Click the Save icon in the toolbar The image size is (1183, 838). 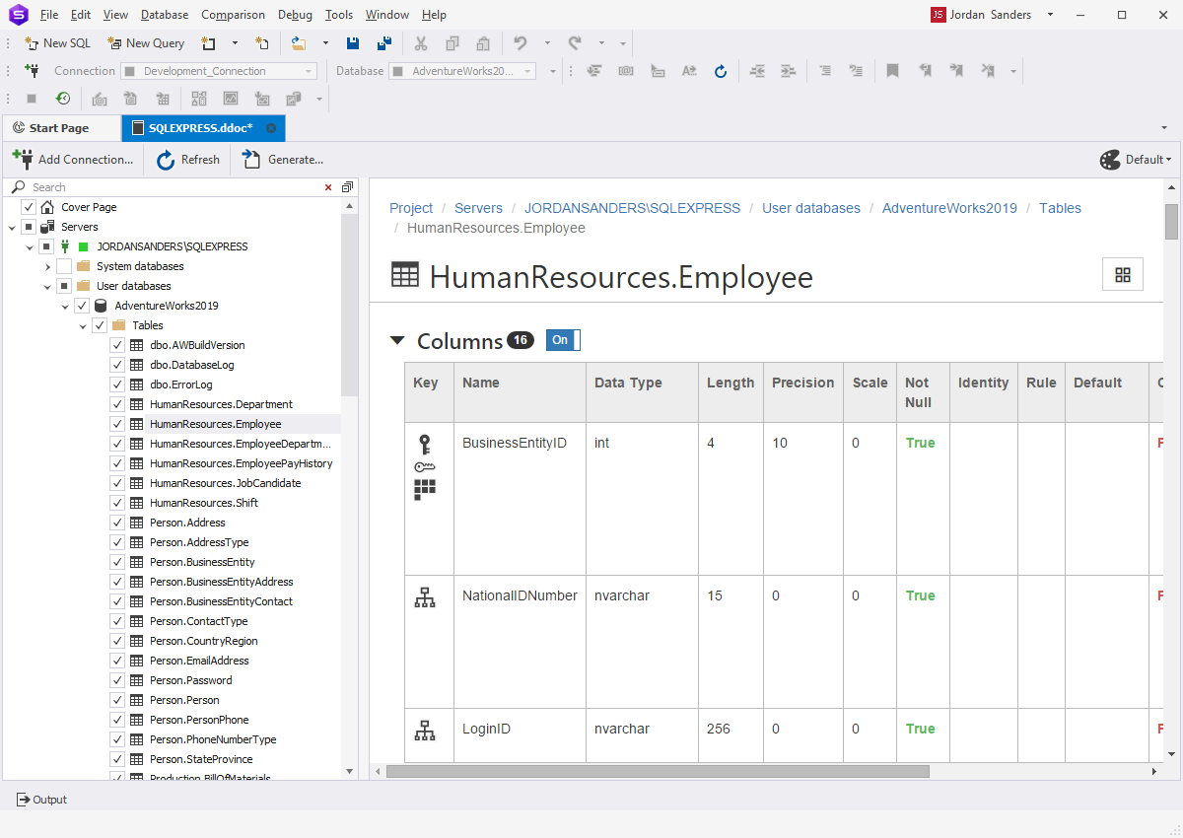coord(353,43)
